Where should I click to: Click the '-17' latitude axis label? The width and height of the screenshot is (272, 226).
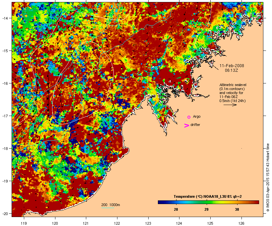pos(4,116)
